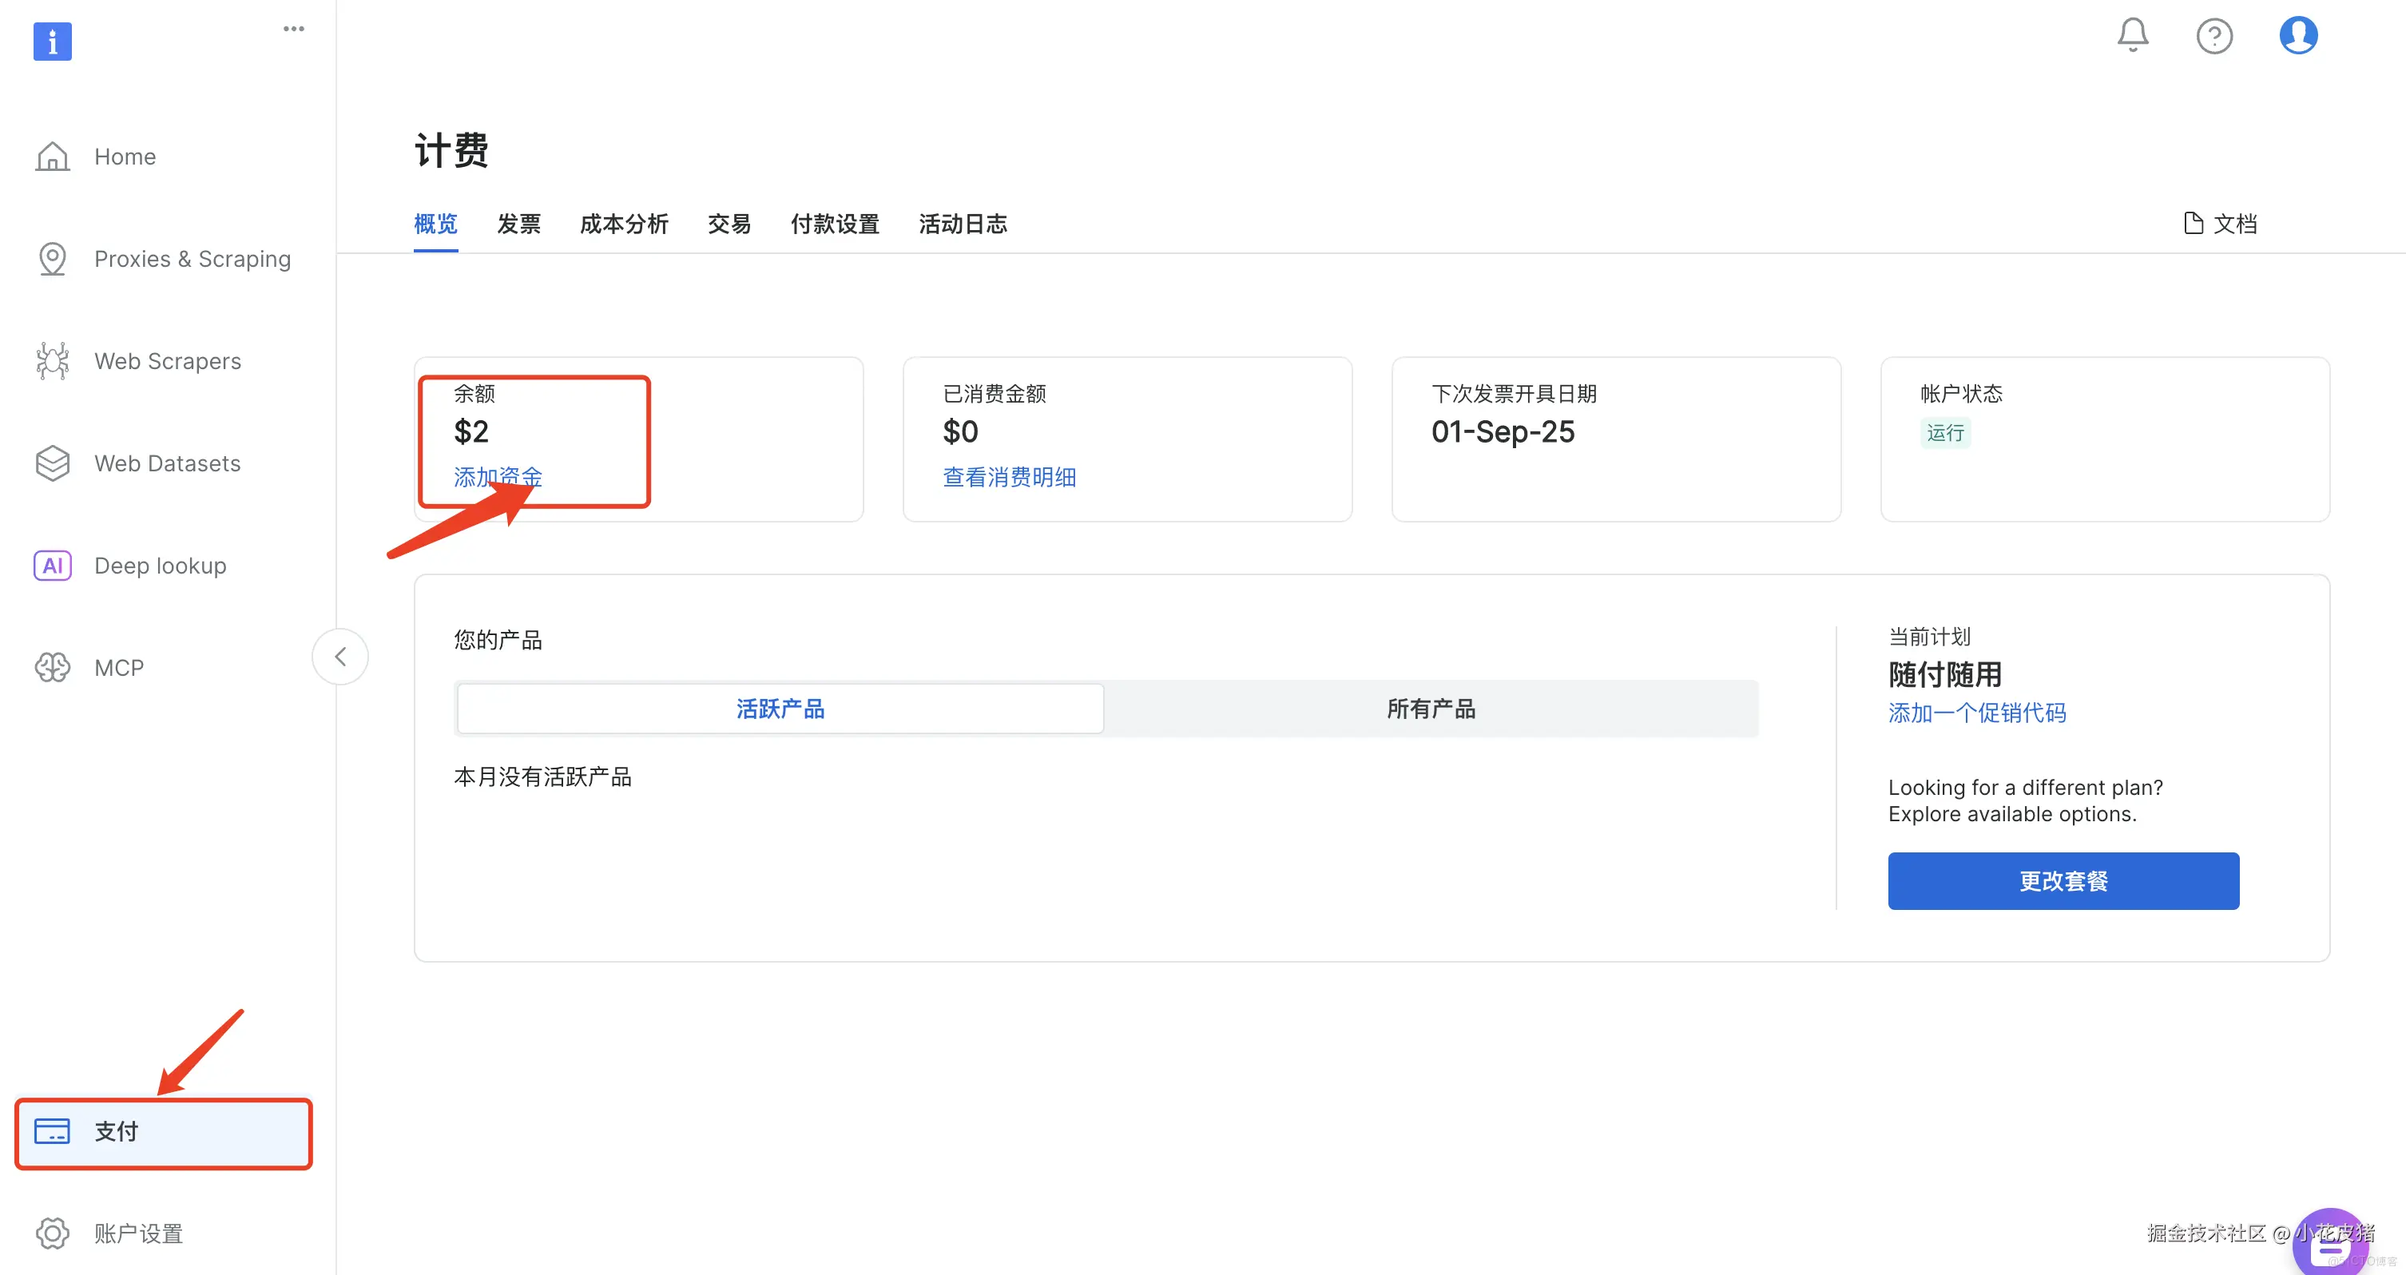
Task: Open 账户设置 in the sidebar
Action: (138, 1234)
